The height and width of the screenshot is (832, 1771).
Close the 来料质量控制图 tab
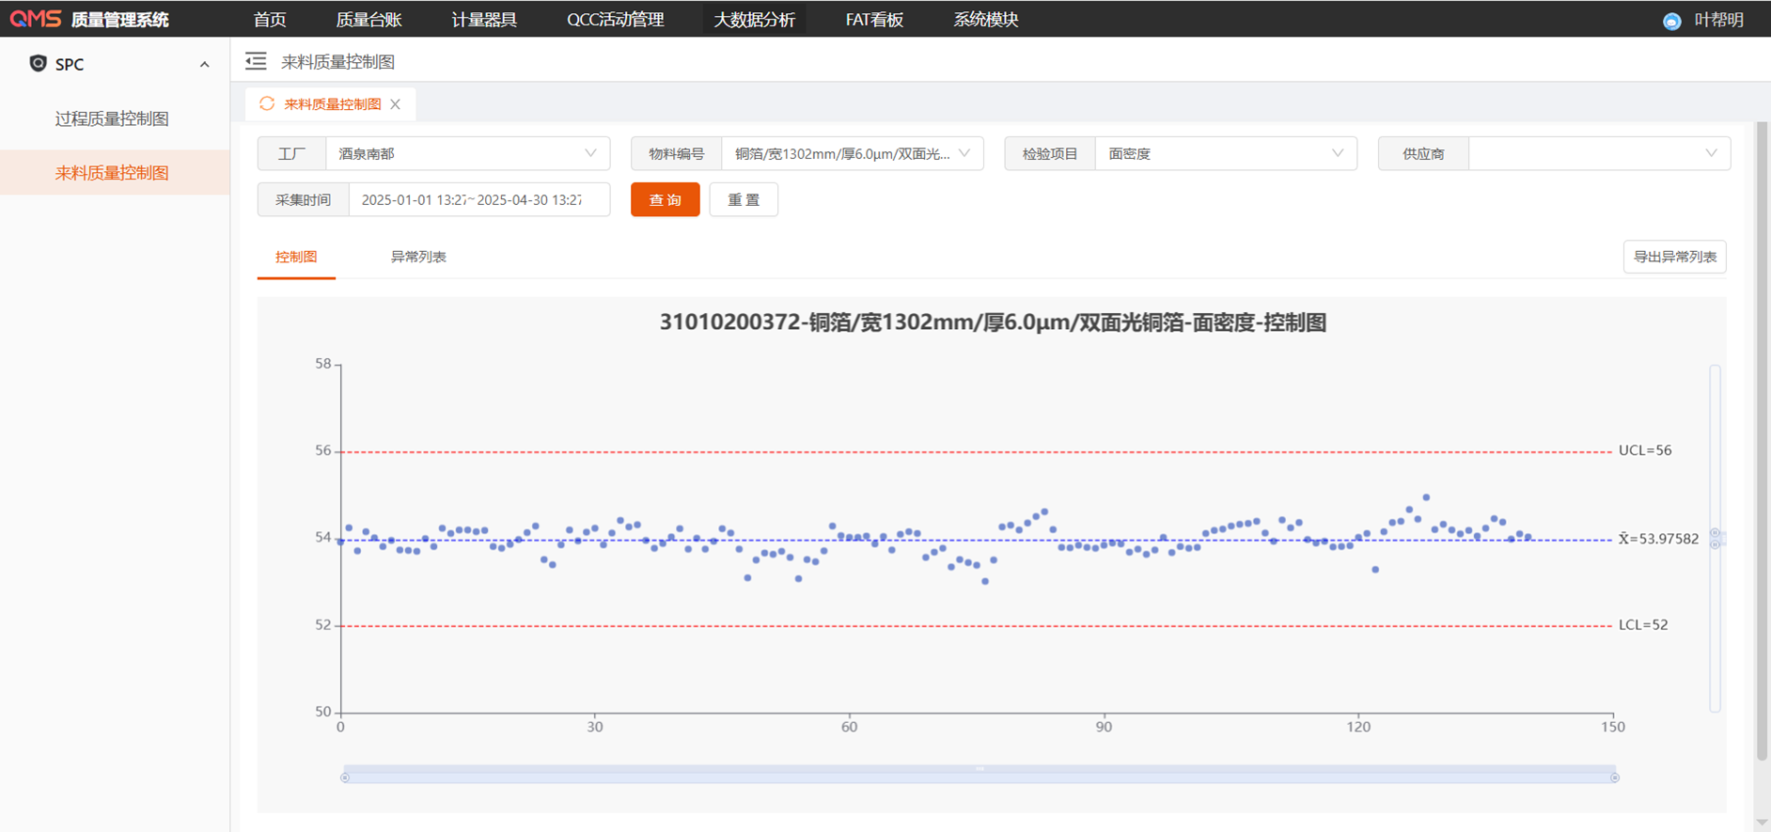coord(396,104)
